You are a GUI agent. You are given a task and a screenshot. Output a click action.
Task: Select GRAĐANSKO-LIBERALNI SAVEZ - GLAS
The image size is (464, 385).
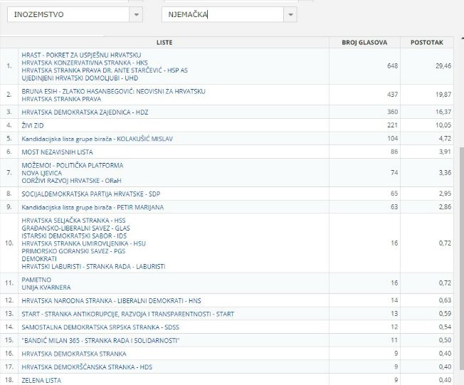[75, 228]
